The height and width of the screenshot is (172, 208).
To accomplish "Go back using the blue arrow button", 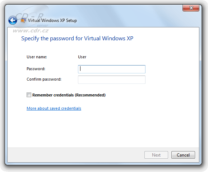I will coord(13,21).
